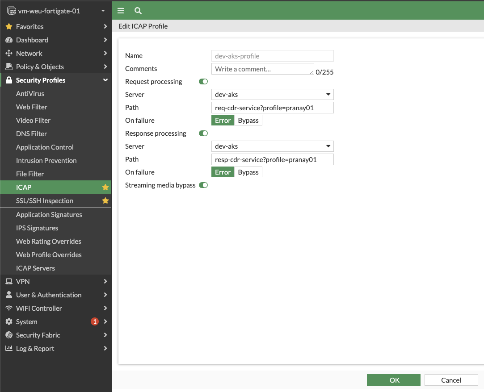
Task: Click the search magnifier icon
Action: coord(138,11)
